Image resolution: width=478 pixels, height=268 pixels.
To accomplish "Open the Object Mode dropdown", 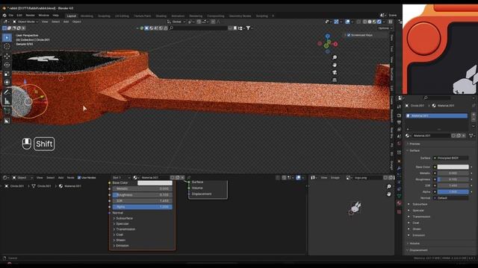I will click(25, 22).
